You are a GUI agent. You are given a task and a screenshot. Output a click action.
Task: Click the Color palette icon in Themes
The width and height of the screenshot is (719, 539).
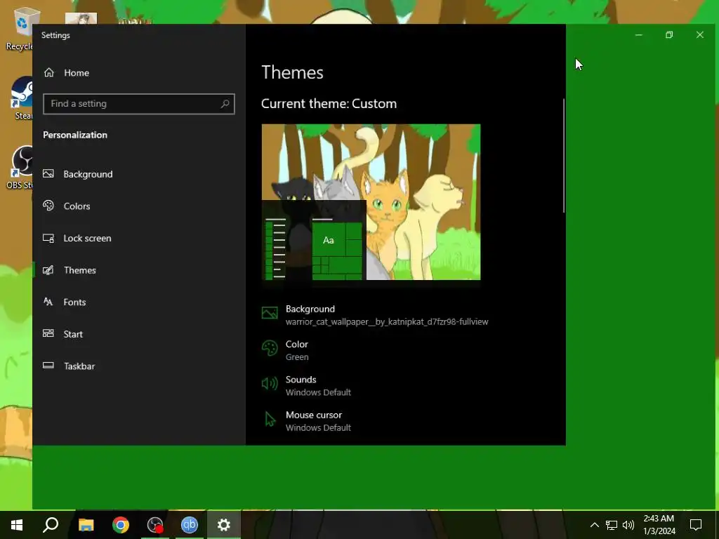click(270, 348)
